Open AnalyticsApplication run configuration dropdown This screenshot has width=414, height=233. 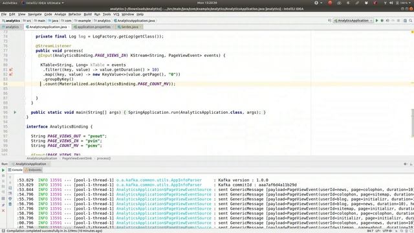pyautogui.click(x=353, y=21)
